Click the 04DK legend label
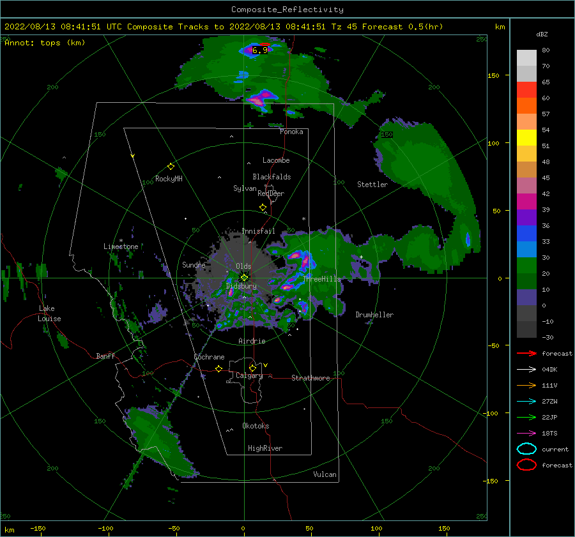 coord(549,369)
